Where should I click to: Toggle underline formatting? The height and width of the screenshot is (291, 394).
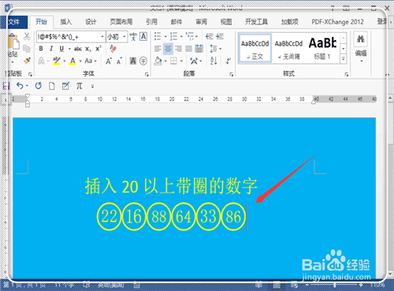[61, 49]
